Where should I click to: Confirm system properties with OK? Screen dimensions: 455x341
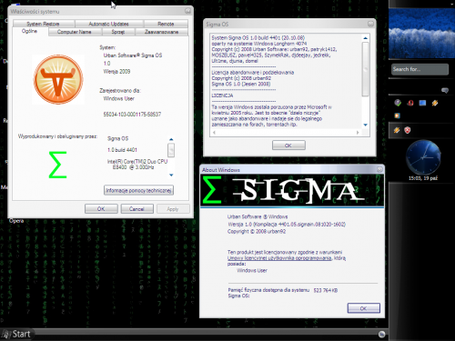click(x=101, y=209)
